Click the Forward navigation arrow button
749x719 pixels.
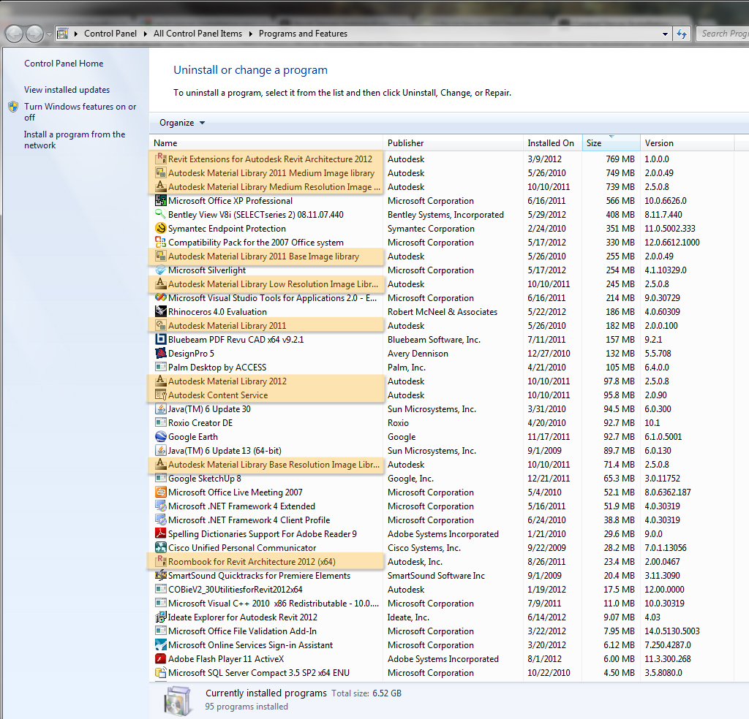tap(34, 34)
